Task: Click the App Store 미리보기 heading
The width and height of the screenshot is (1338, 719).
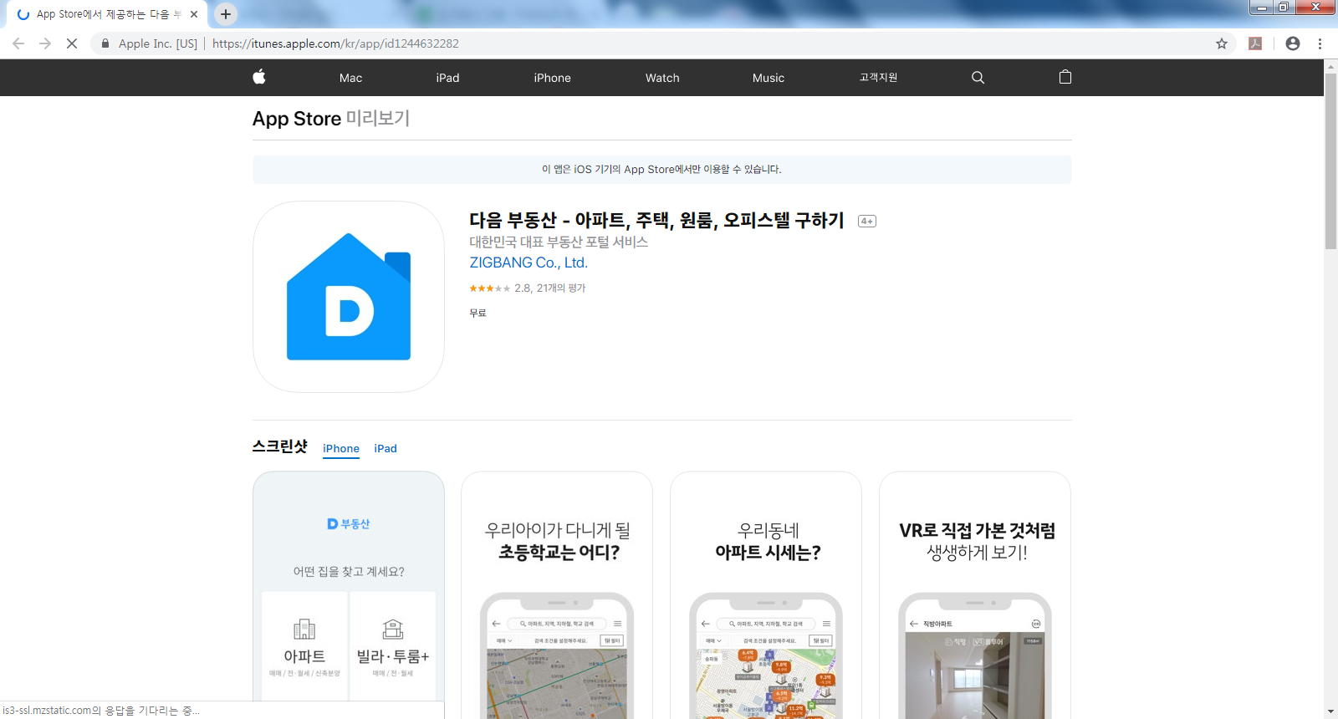Action: point(331,119)
